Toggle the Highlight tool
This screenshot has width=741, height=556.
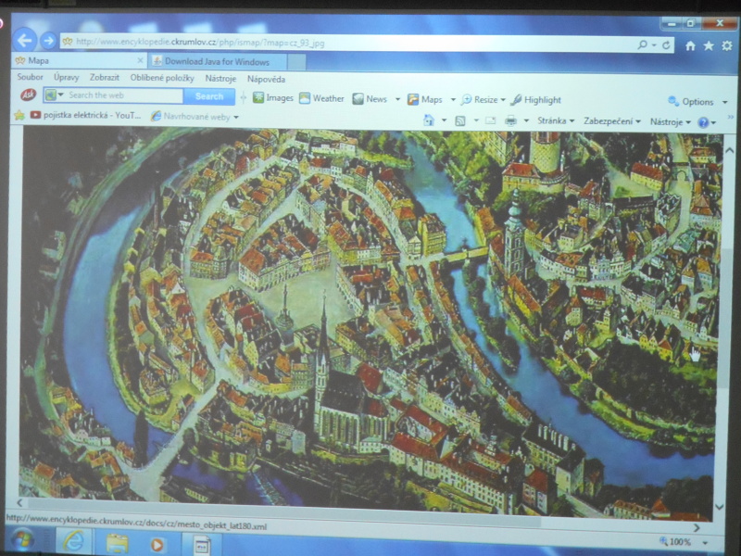click(536, 100)
